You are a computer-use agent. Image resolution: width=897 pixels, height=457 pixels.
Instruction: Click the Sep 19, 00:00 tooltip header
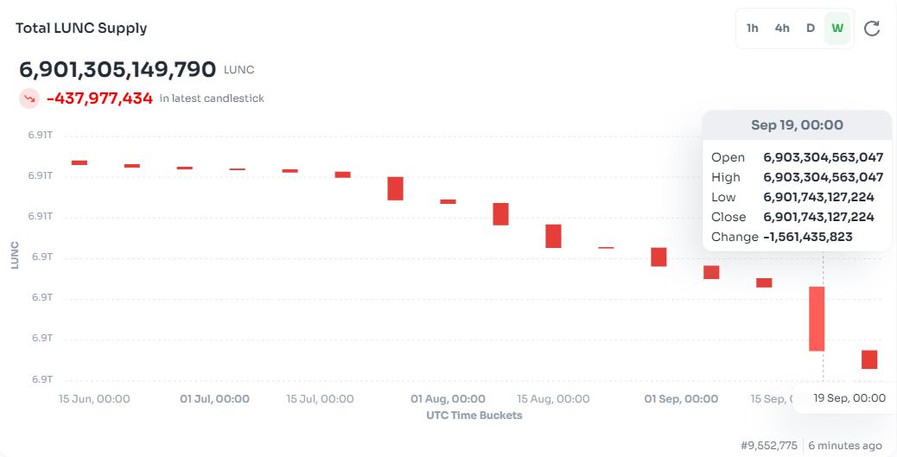pos(797,125)
